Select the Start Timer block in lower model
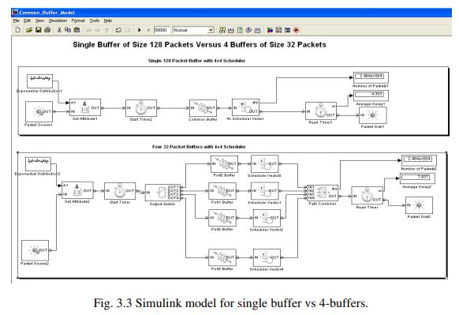Image resolution: width=459 pixels, height=315 pixels. tap(120, 191)
